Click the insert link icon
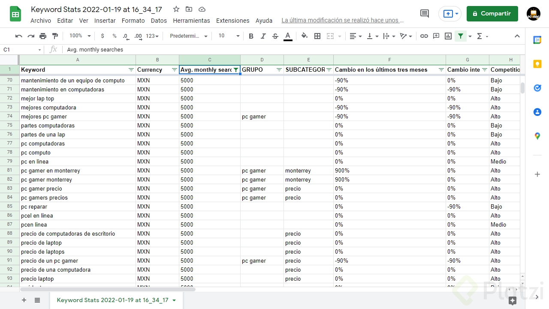The height and width of the screenshot is (309, 549). pos(424,36)
